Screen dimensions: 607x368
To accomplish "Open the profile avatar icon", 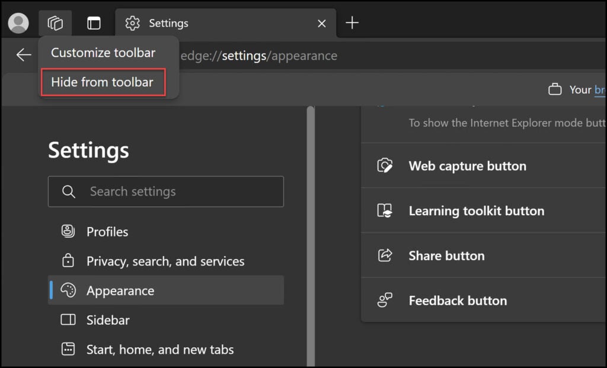I will pyautogui.click(x=18, y=23).
